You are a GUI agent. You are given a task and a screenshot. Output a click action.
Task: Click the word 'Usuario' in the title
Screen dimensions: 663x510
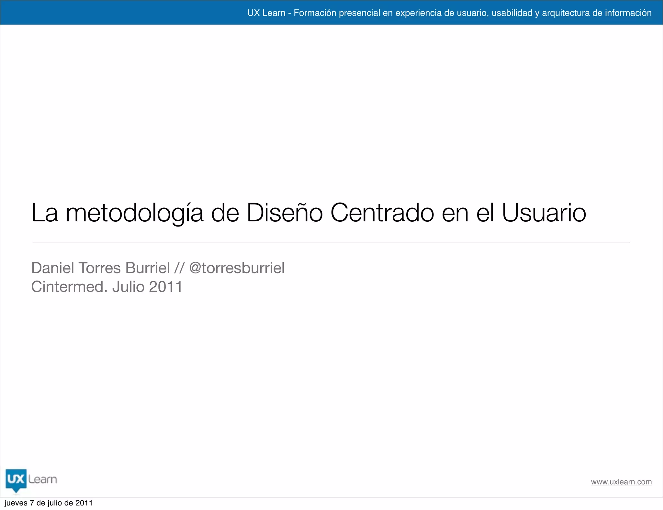click(544, 213)
